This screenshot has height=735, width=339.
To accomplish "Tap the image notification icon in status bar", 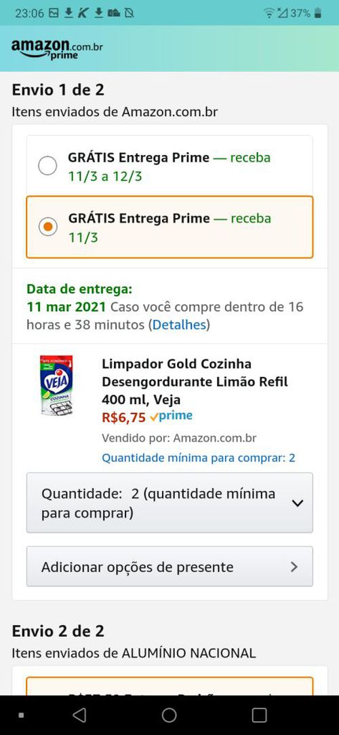I will (54, 13).
